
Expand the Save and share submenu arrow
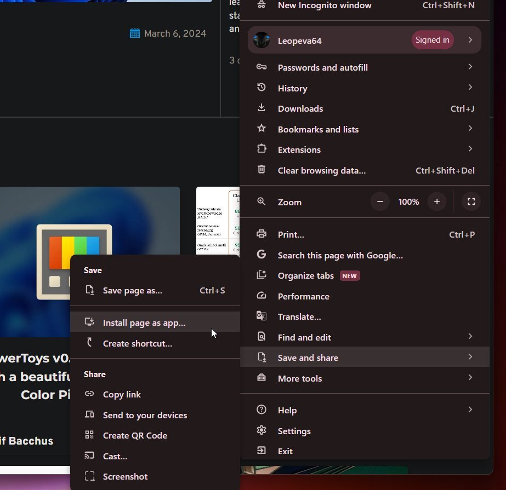pyautogui.click(x=470, y=356)
